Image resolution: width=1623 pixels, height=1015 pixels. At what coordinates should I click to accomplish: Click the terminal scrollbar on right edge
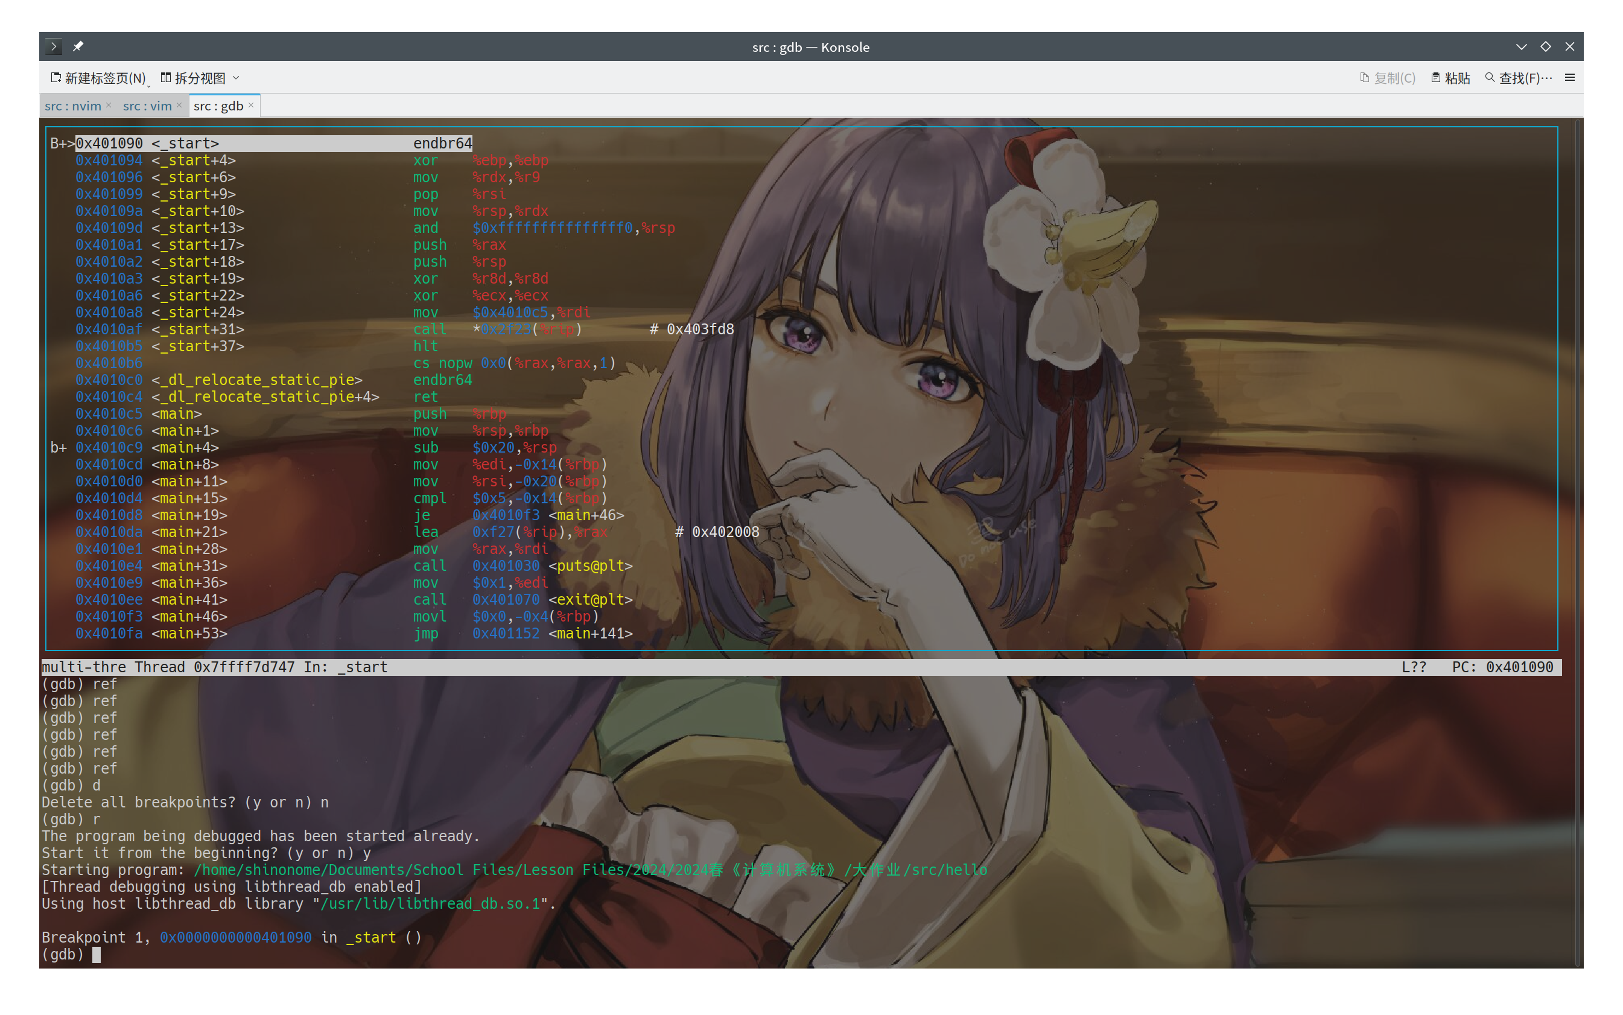pos(1577,537)
